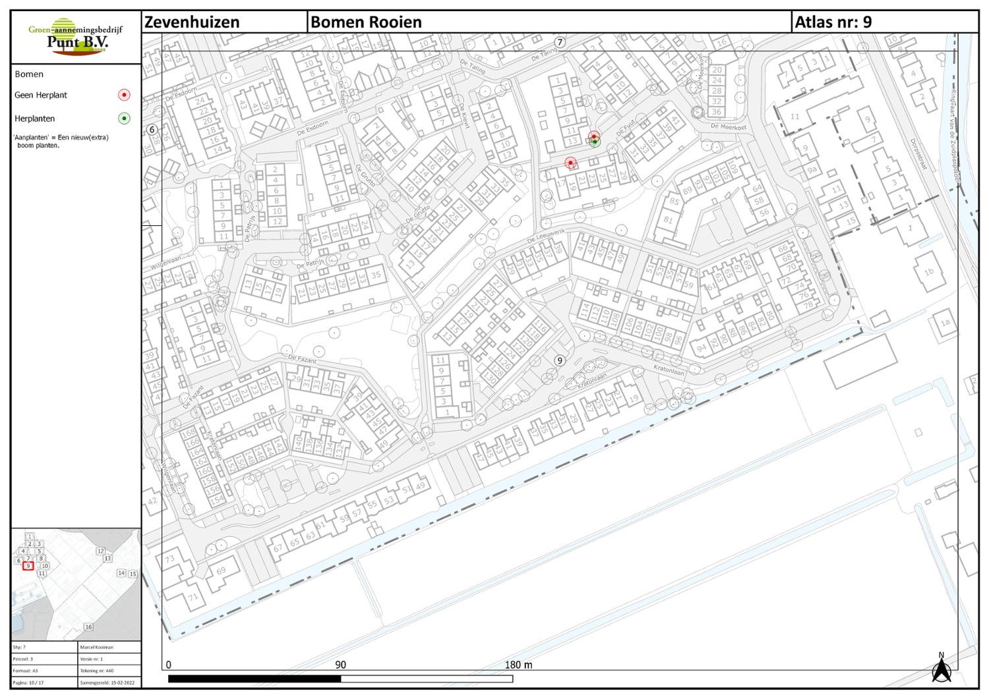Screen dimensions: 989x699
Task: Click the circled 9 marker near Kratonlaan
Action: coord(560,360)
